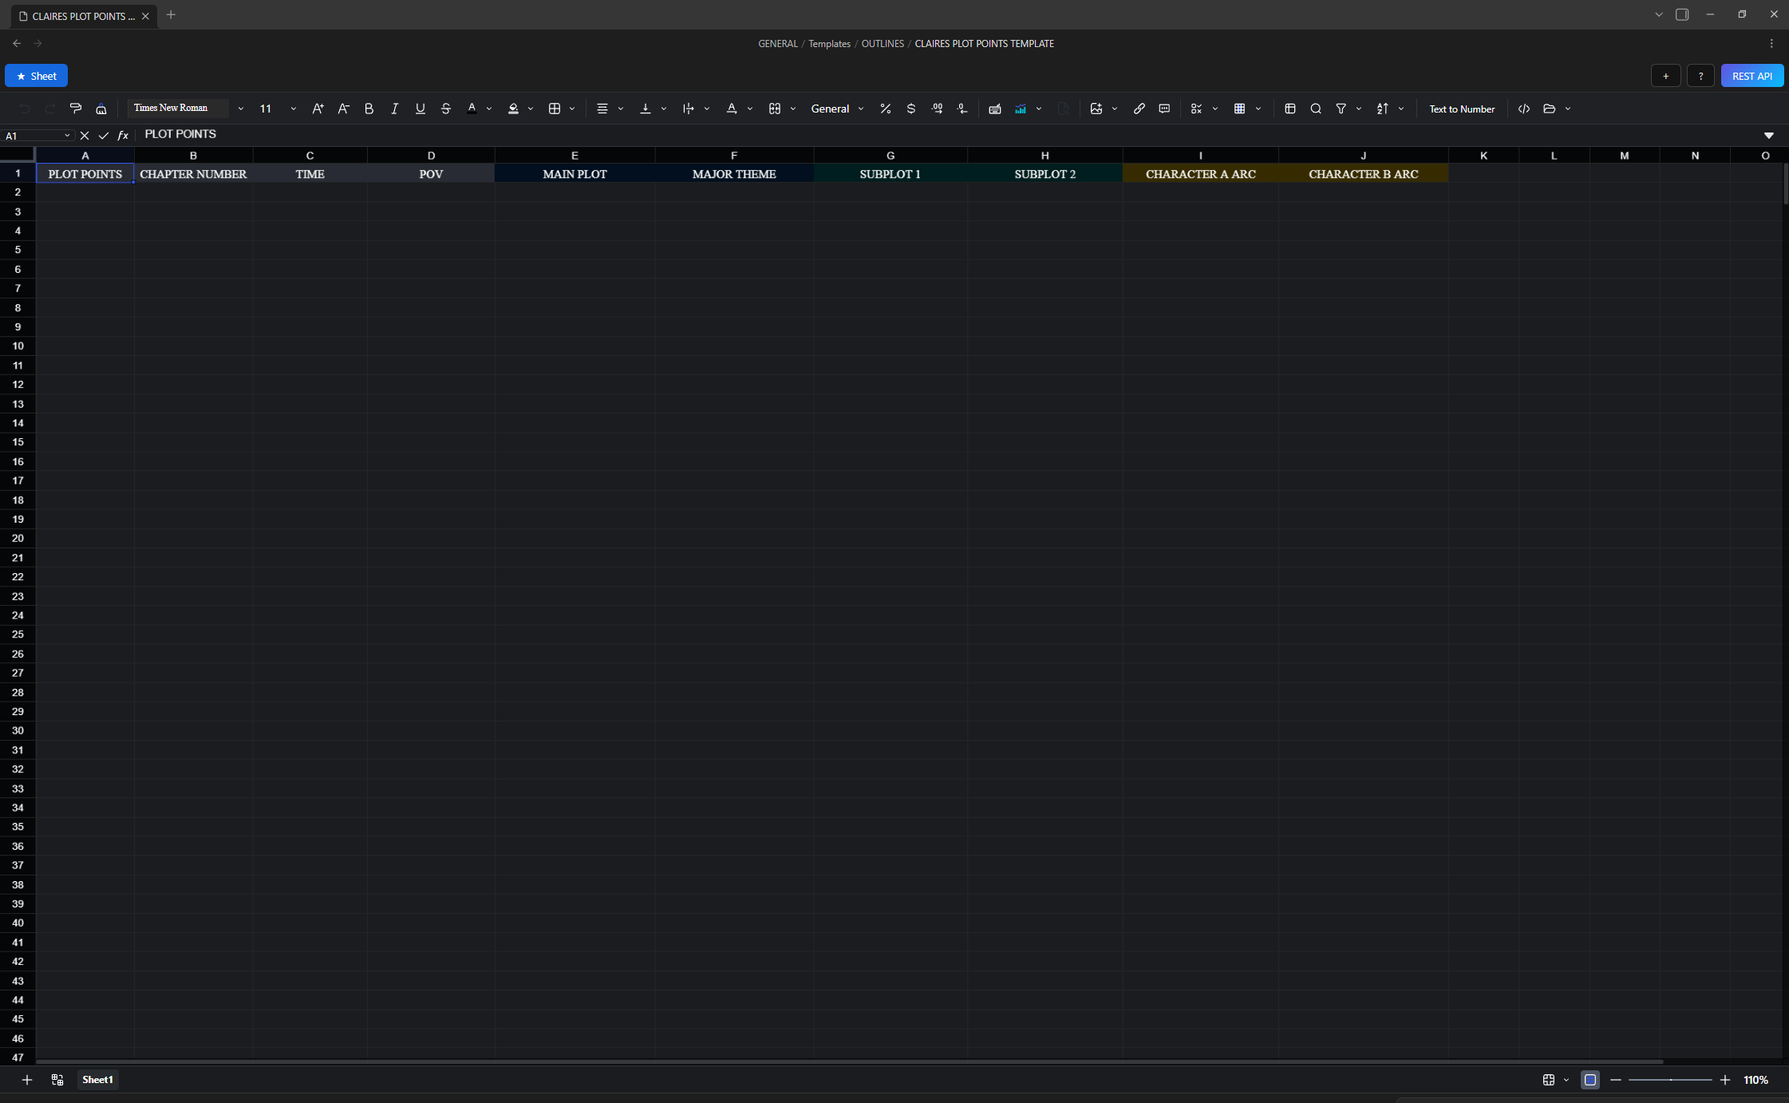
Task: Insert a hyperlink
Action: pos(1139,109)
